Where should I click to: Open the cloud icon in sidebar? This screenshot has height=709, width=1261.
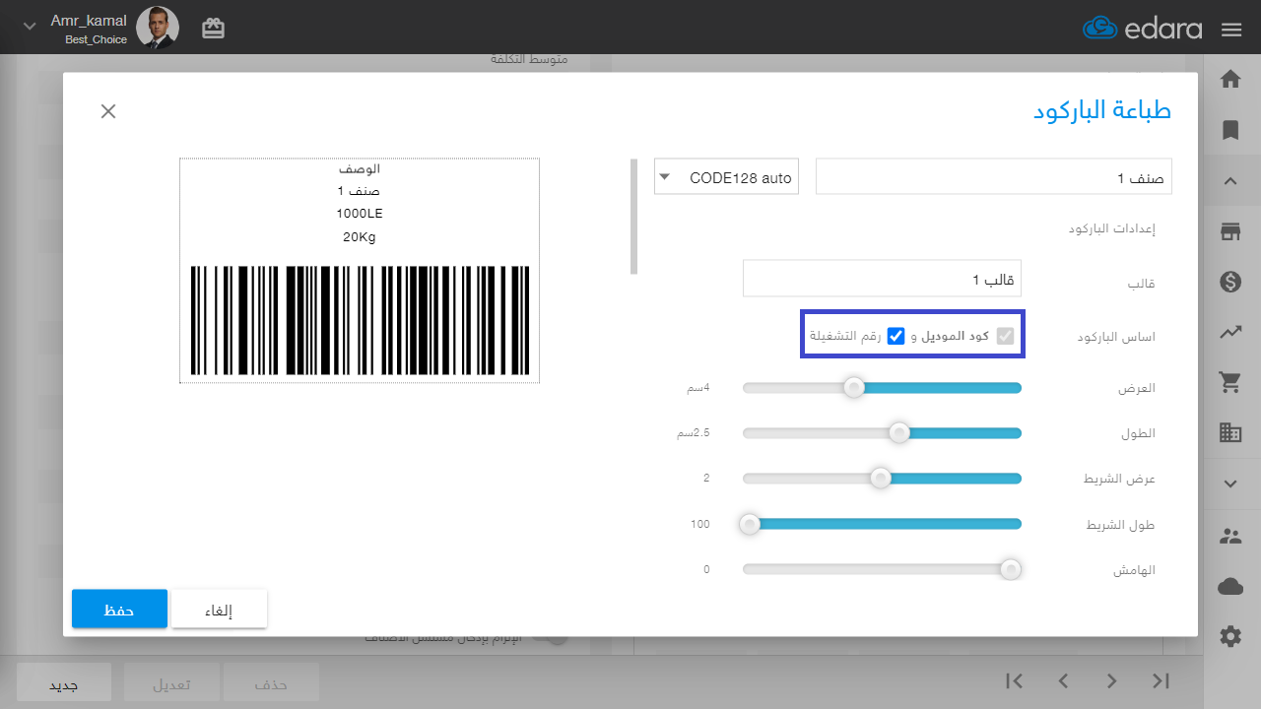coord(1230,587)
